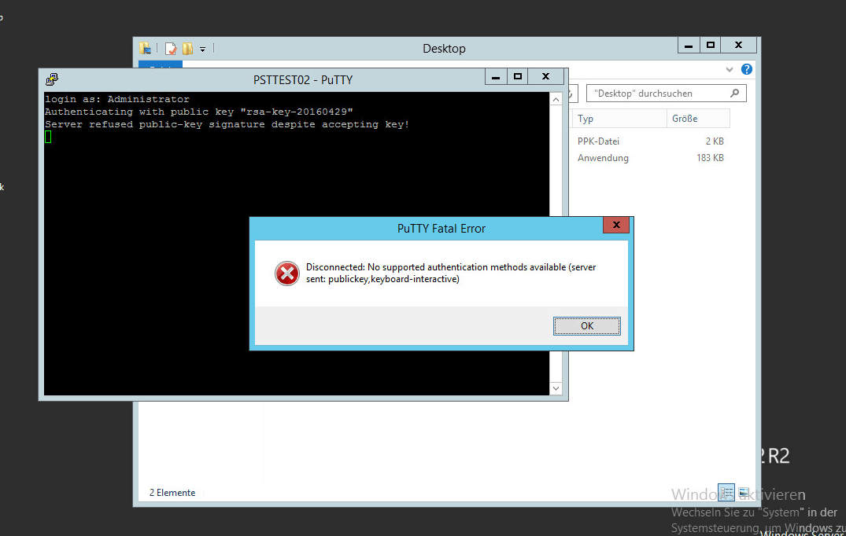Open the Customize Quick Access Toolbar dropdown

click(202, 49)
